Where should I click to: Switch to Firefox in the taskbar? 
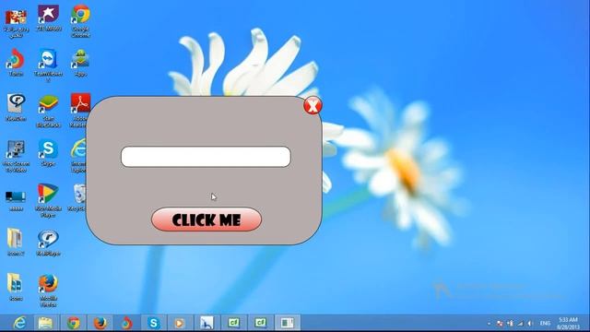(x=100, y=323)
